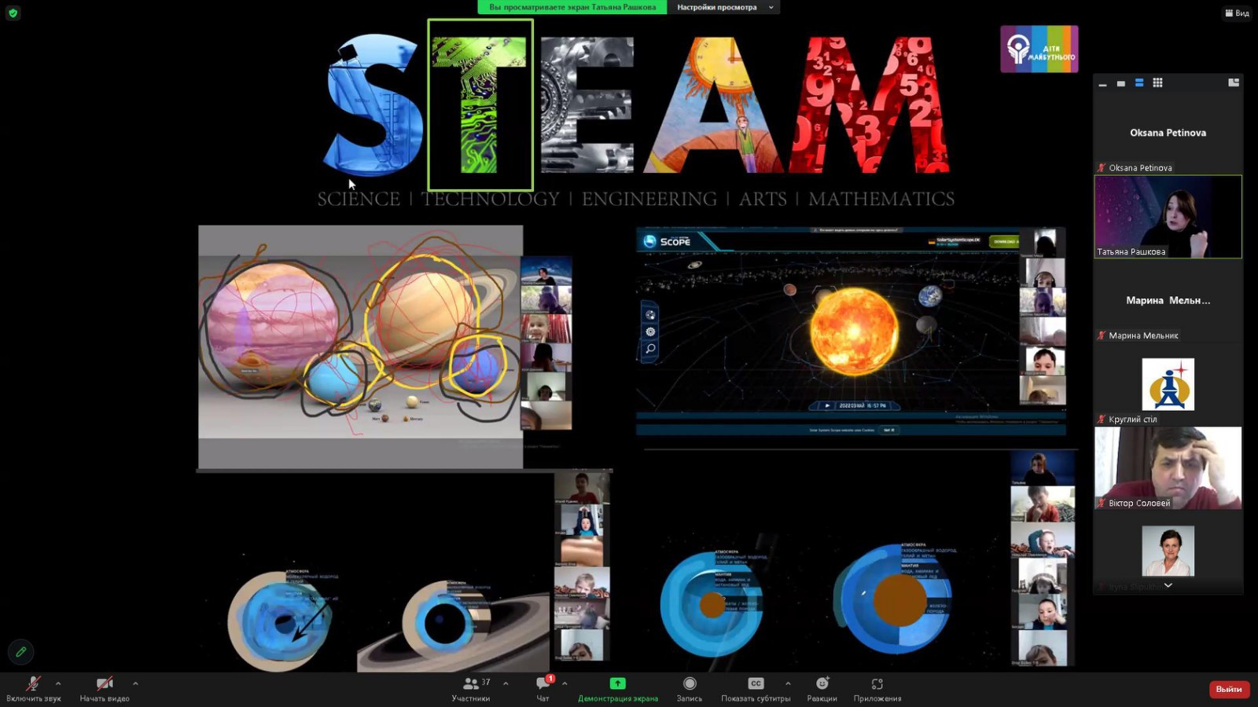Click the Earth in the Solar System Scope

pyautogui.click(x=929, y=296)
